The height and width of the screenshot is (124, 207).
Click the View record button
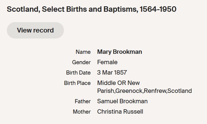click(35, 30)
